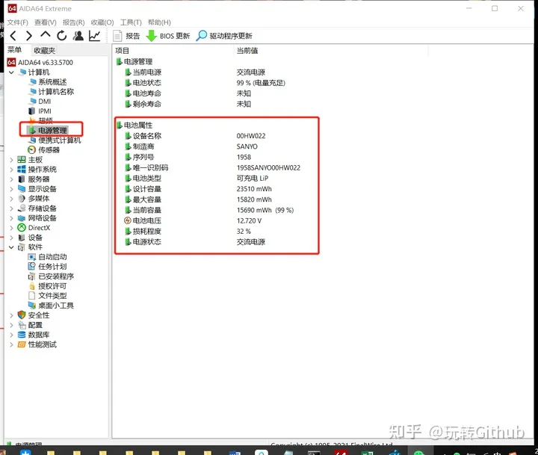The height and width of the screenshot is (455, 538).
Task: Open the 帮助(H) menu
Action: (x=159, y=22)
